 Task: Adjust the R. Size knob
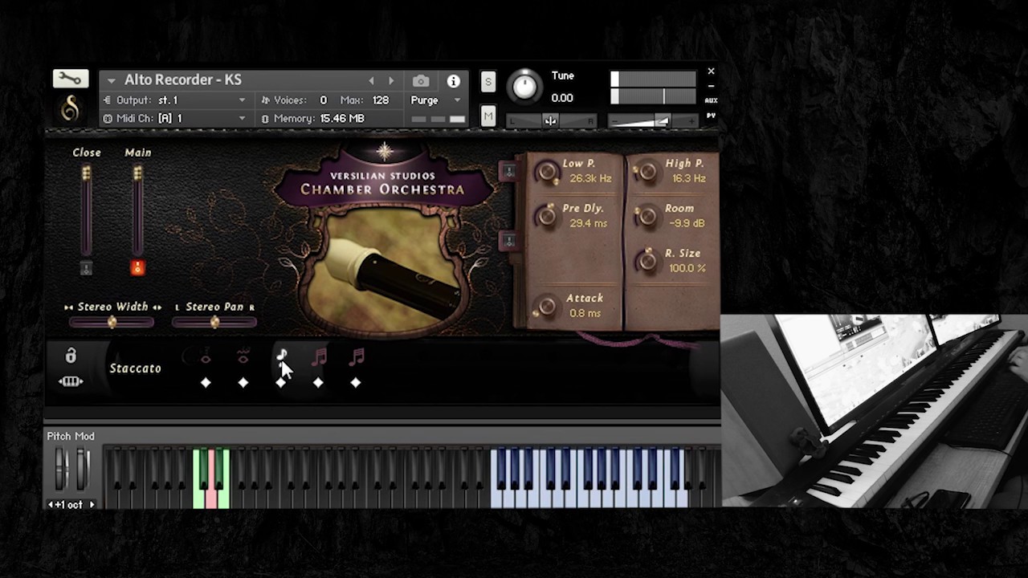(x=647, y=261)
